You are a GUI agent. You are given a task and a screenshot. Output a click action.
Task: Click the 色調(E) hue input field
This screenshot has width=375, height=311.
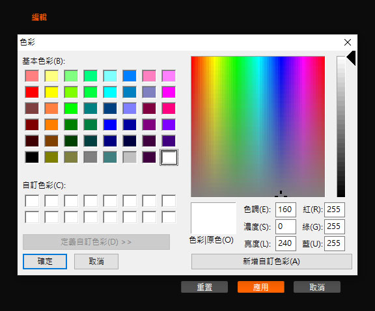coord(286,210)
